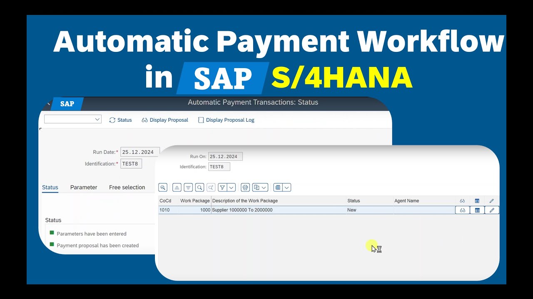The width and height of the screenshot is (533, 299).
Task: Click the Change Layout grid icon
Action: pos(278,187)
